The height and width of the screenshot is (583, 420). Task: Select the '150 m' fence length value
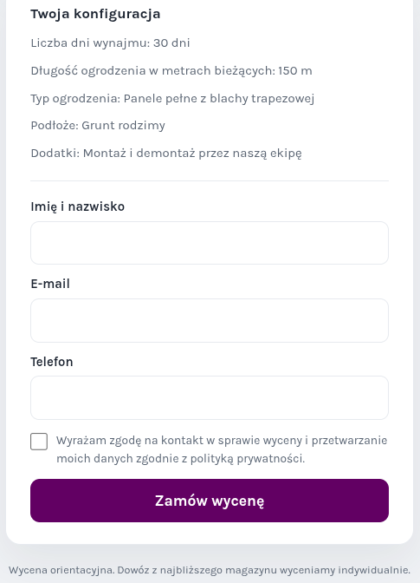point(295,70)
